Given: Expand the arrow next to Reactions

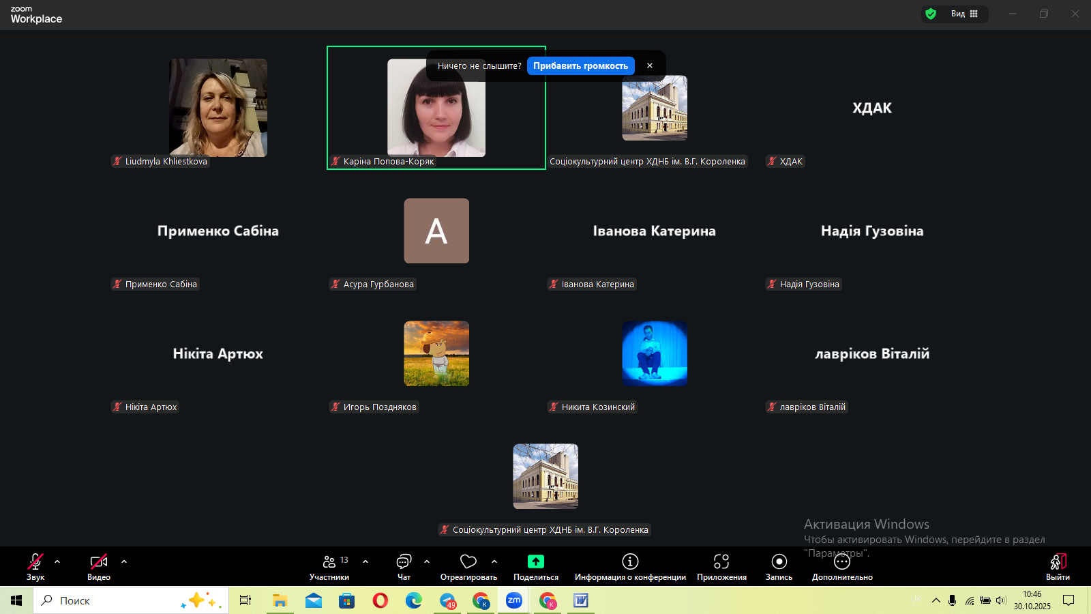Looking at the screenshot, I should (494, 561).
